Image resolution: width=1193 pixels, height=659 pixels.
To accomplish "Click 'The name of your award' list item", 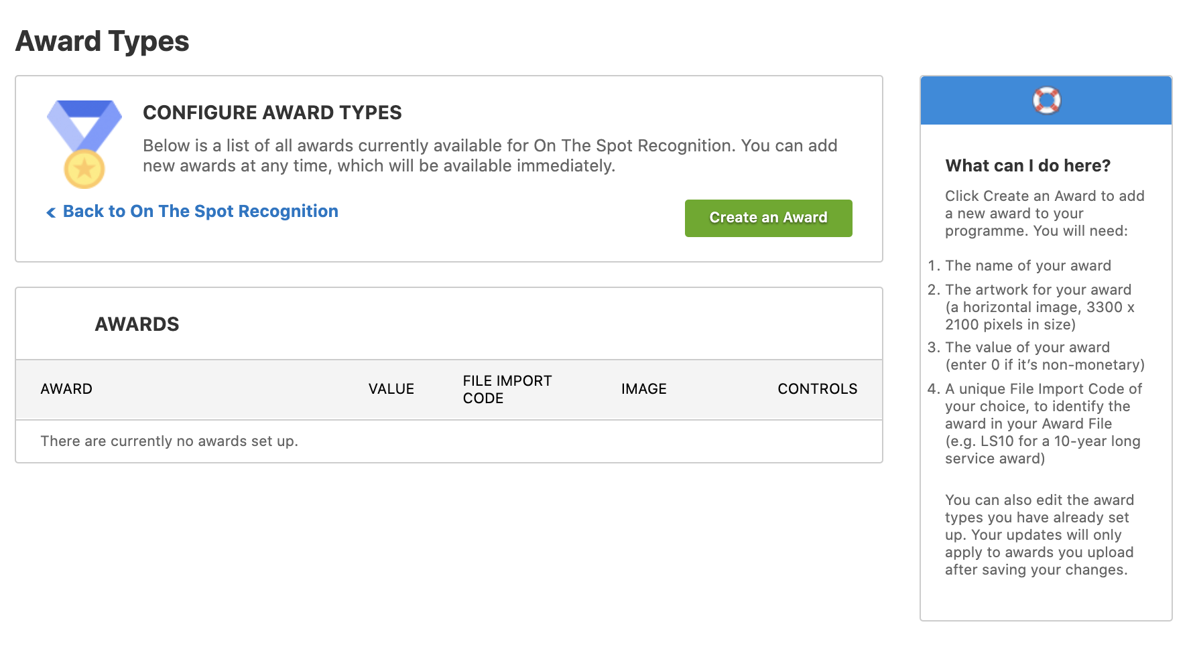I will (1028, 266).
